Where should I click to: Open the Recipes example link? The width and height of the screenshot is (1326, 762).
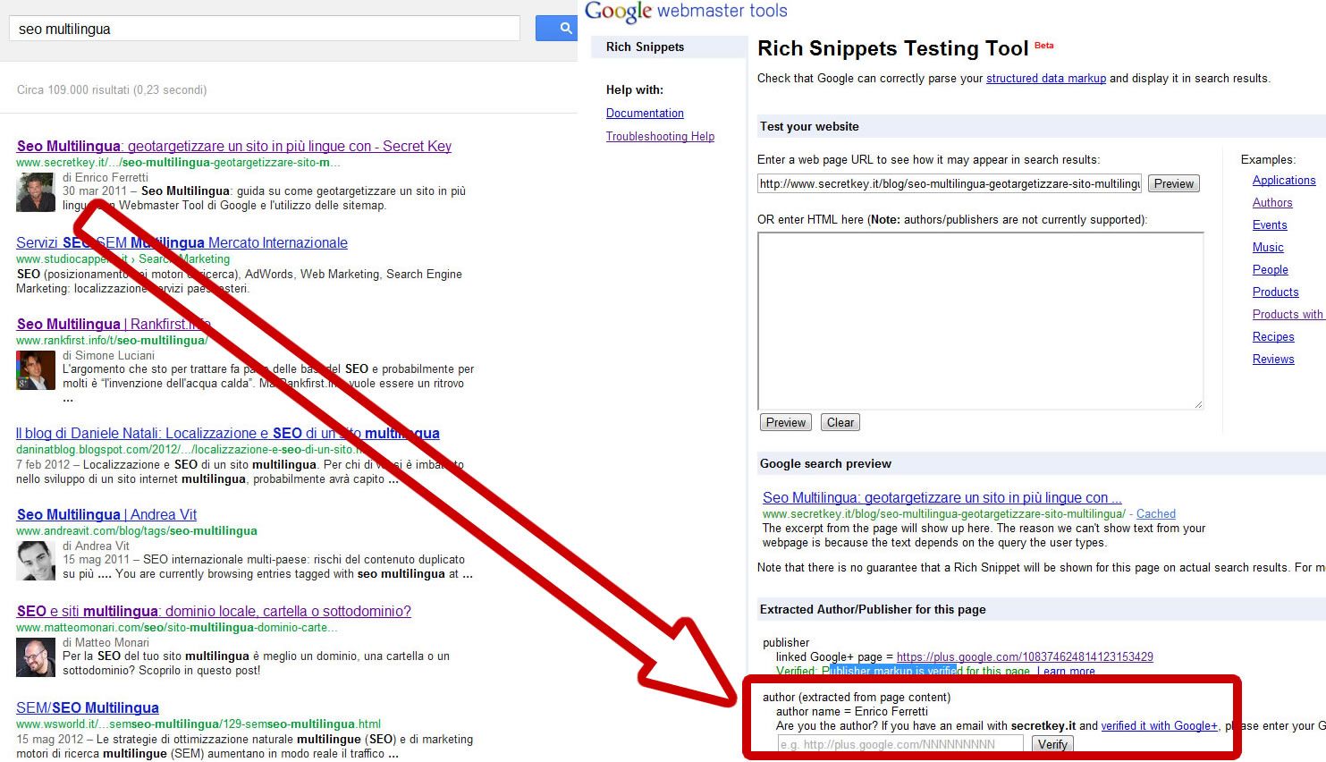pos(1273,336)
